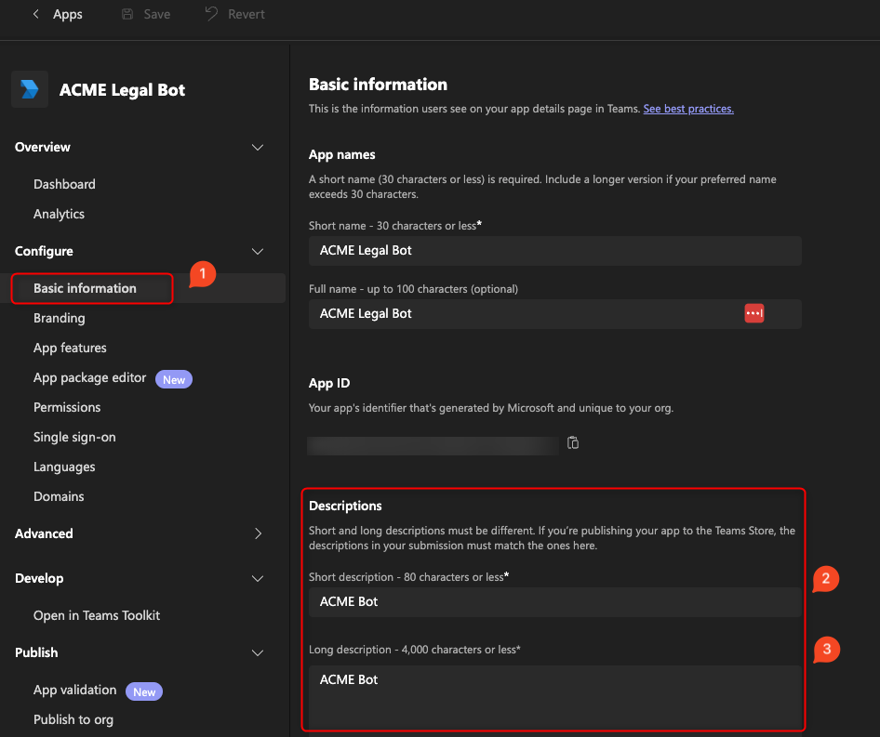Open Single sign-on settings
The height and width of the screenshot is (737, 880).
point(74,437)
